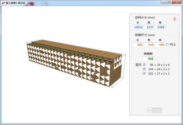Viewport: 183px width, 125px height.
Task: Click the packed box count field 342
Action: tap(148, 58)
